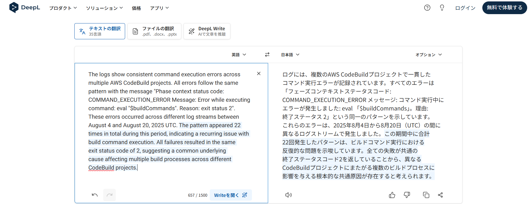Click the lightbulb icon in header

point(442,8)
